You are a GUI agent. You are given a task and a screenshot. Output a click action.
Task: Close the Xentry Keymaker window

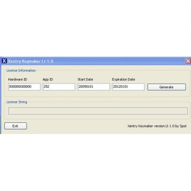pyautogui.click(x=188, y=61)
